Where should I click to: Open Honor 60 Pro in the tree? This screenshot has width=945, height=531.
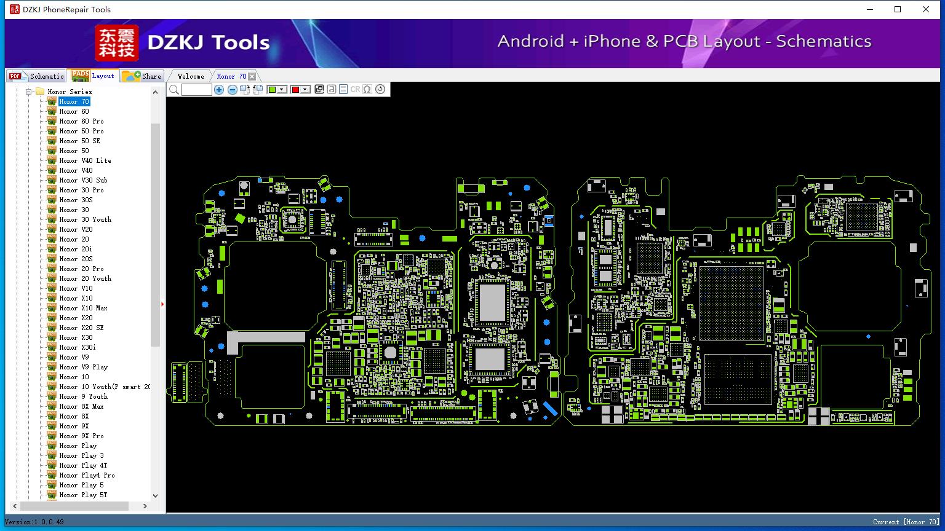[81, 121]
